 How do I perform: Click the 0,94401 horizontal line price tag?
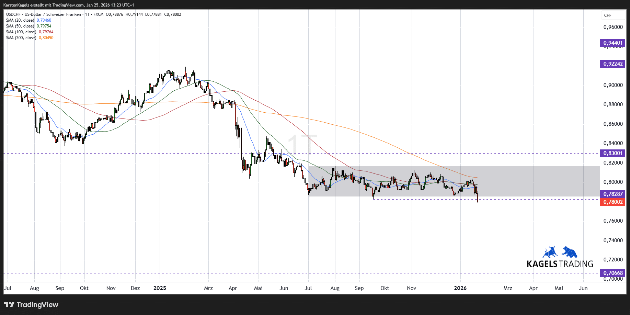click(613, 43)
